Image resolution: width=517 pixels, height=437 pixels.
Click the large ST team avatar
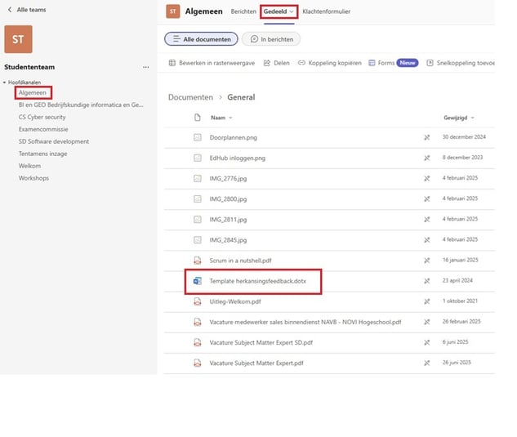[19, 39]
